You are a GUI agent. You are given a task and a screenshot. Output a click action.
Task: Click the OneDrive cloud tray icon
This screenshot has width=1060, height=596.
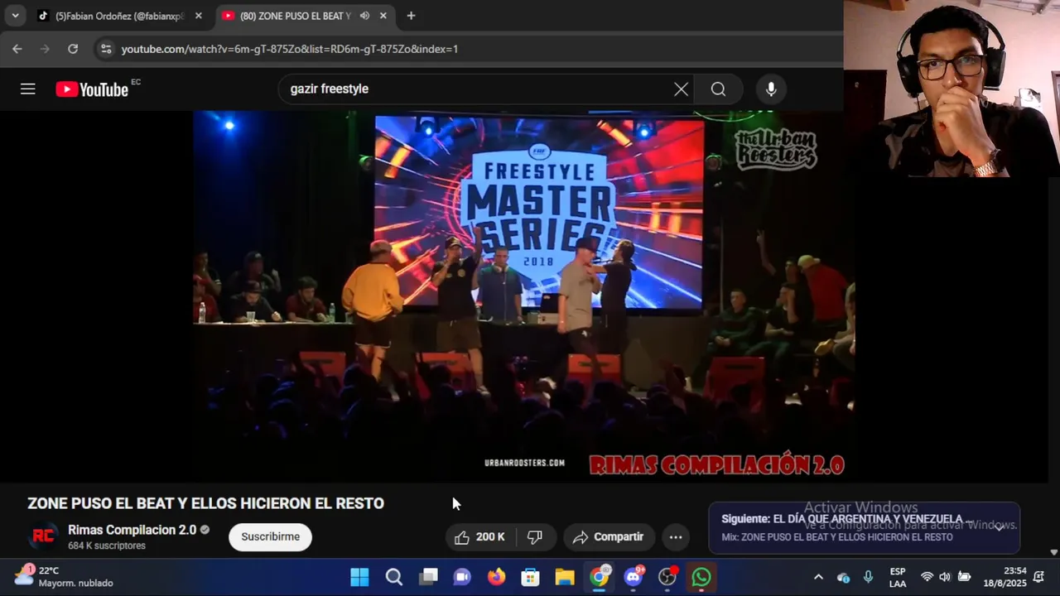[843, 577]
